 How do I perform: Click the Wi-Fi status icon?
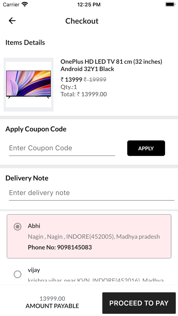tap(24, 4)
